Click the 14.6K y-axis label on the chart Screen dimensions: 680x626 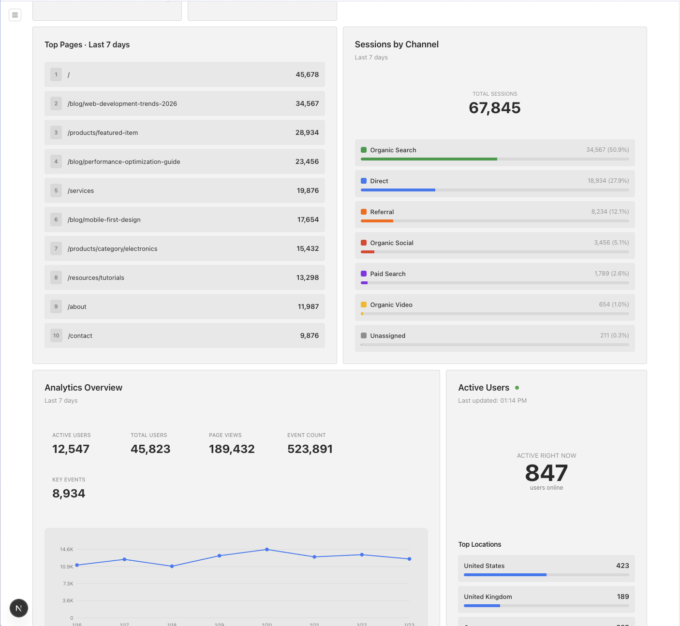67,550
